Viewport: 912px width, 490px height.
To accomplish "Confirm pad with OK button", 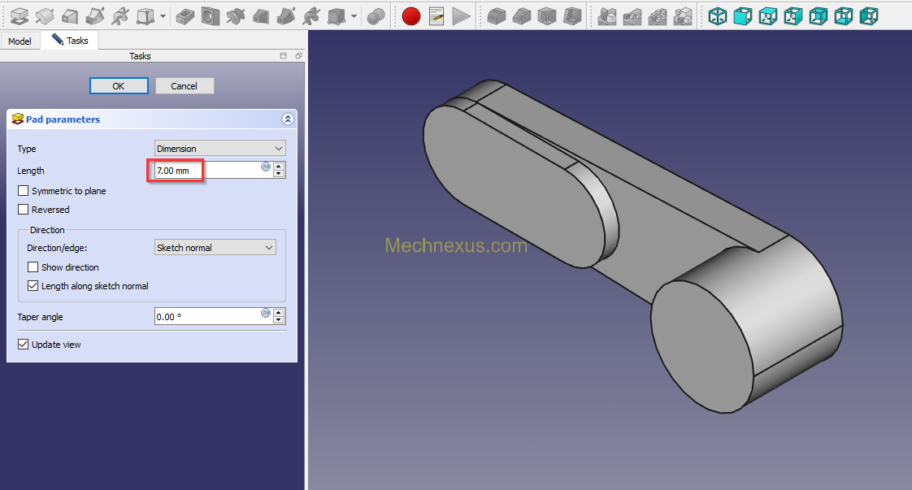I will coord(119,86).
